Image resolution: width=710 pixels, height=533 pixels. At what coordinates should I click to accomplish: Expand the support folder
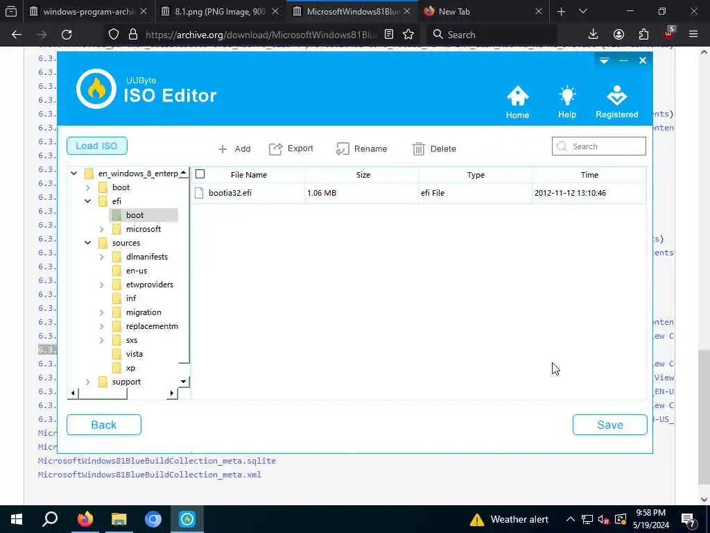(88, 382)
